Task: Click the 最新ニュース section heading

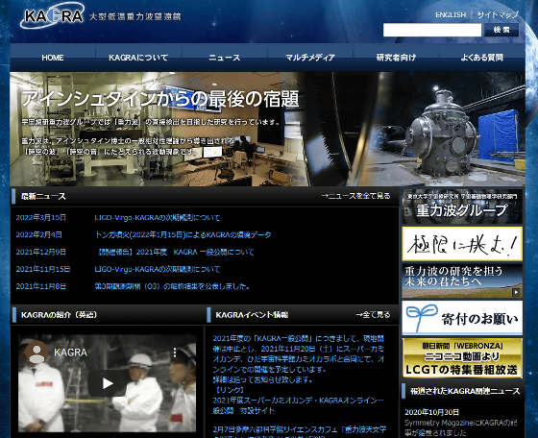Action: point(43,196)
